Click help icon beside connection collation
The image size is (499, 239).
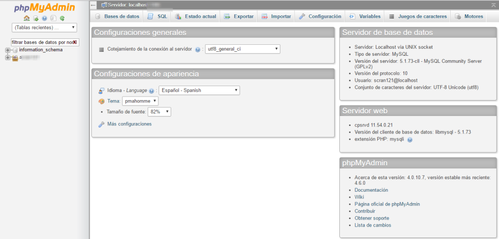[x=198, y=49]
